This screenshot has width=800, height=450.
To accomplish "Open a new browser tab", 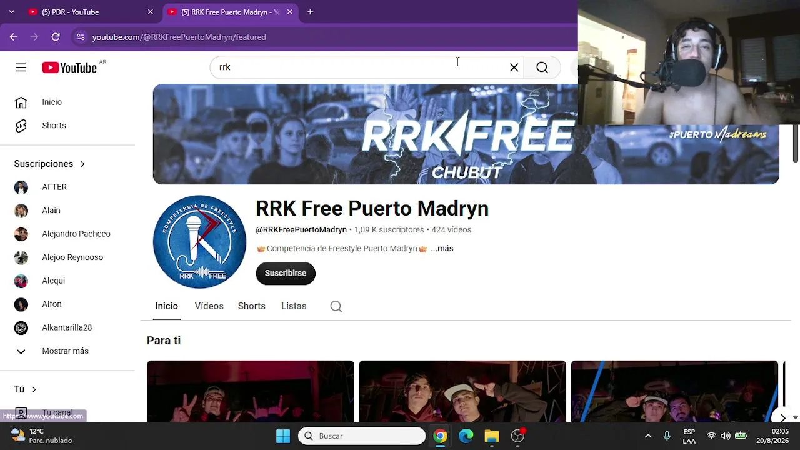I will [x=310, y=12].
